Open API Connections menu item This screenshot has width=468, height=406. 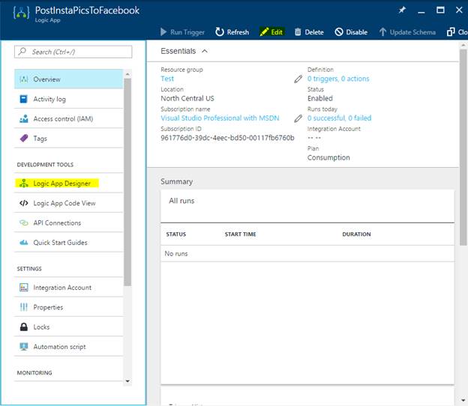68,222
